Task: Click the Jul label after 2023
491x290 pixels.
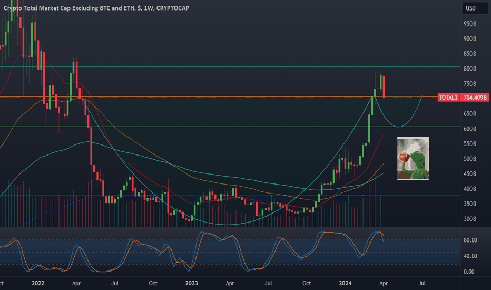Action: coord(268,283)
